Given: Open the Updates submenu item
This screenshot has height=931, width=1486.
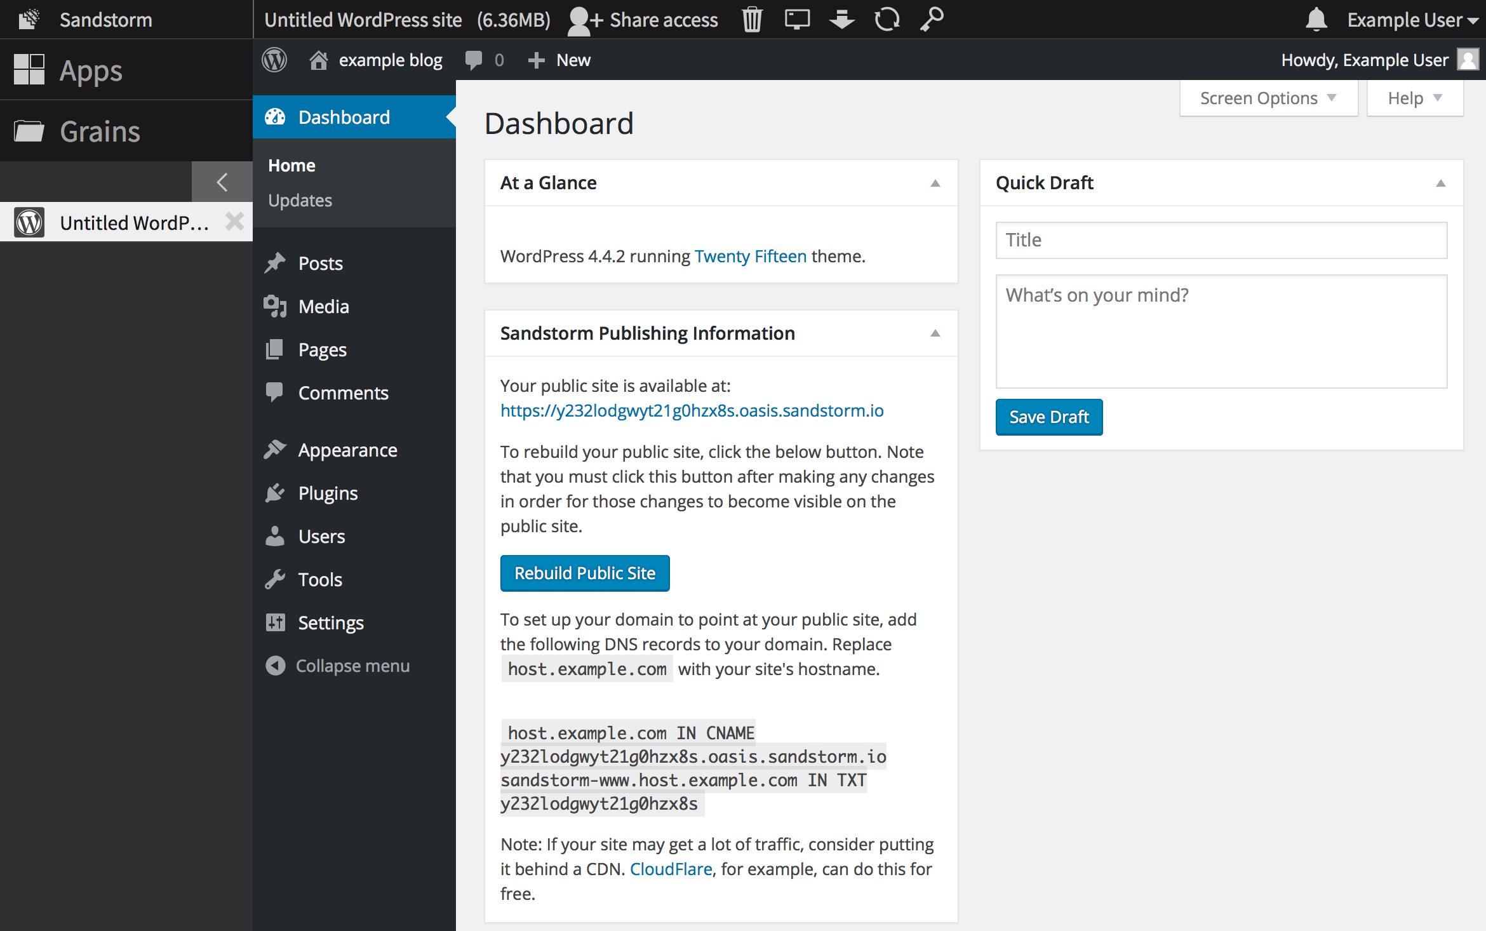Looking at the screenshot, I should [x=300, y=200].
